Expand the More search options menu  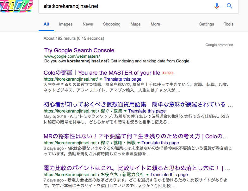tap(155, 24)
